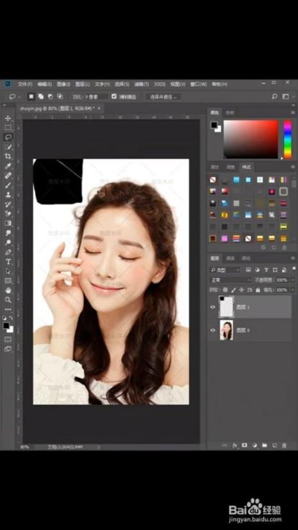Viewport: 298px width, 530px height.
Task: Click the trash icon in layers panel
Action: point(284,445)
